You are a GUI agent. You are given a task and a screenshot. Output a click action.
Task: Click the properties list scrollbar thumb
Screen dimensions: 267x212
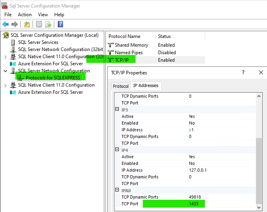tap(259, 171)
